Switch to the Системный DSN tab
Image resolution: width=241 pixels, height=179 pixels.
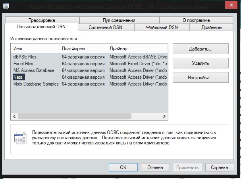(106, 27)
